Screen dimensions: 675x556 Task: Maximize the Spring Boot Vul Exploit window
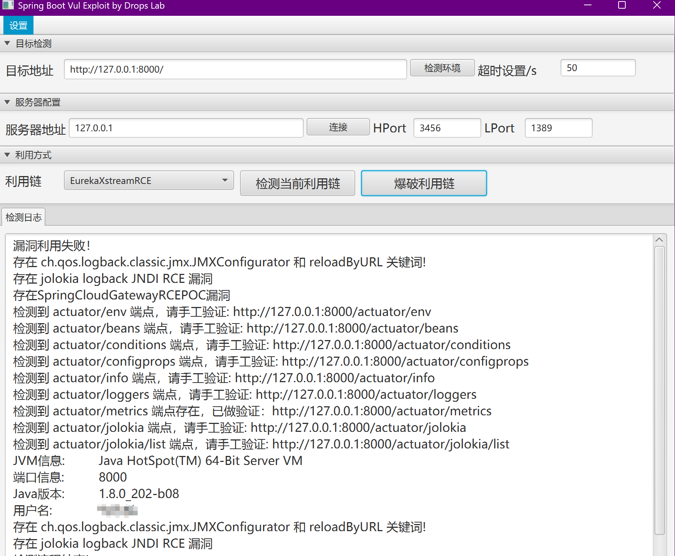click(x=622, y=5)
